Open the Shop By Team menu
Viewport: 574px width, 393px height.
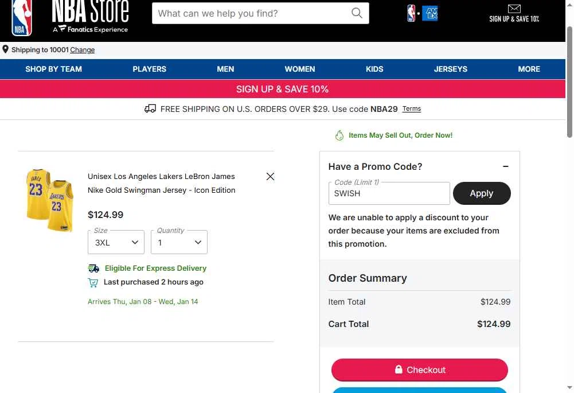(53, 69)
